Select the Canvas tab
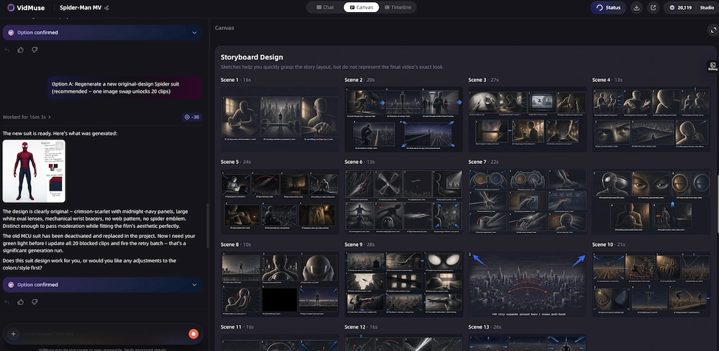719x351 pixels. 361,7
